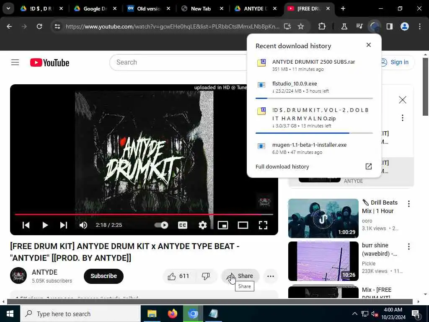
Task: Open mugen-1.1-beta-1-installer.exe download
Action: (x=314, y=148)
